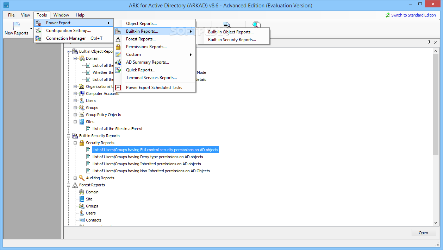Click the AD Summary Reports icon

118,62
